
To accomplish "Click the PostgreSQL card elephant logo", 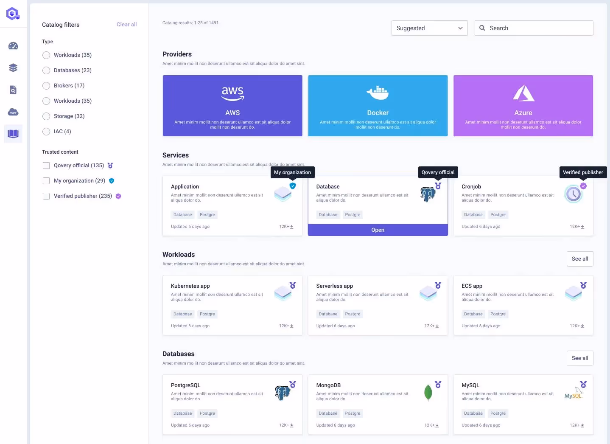I will click(x=283, y=393).
